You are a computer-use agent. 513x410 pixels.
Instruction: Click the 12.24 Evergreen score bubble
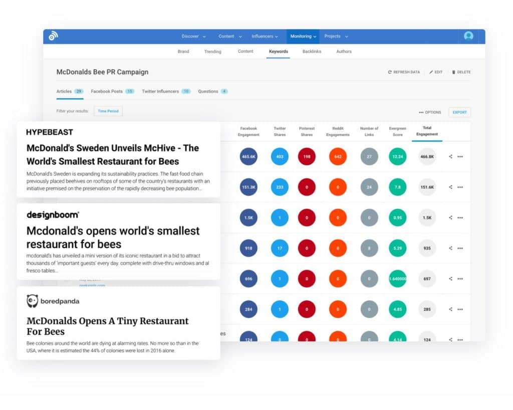(397, 156)
